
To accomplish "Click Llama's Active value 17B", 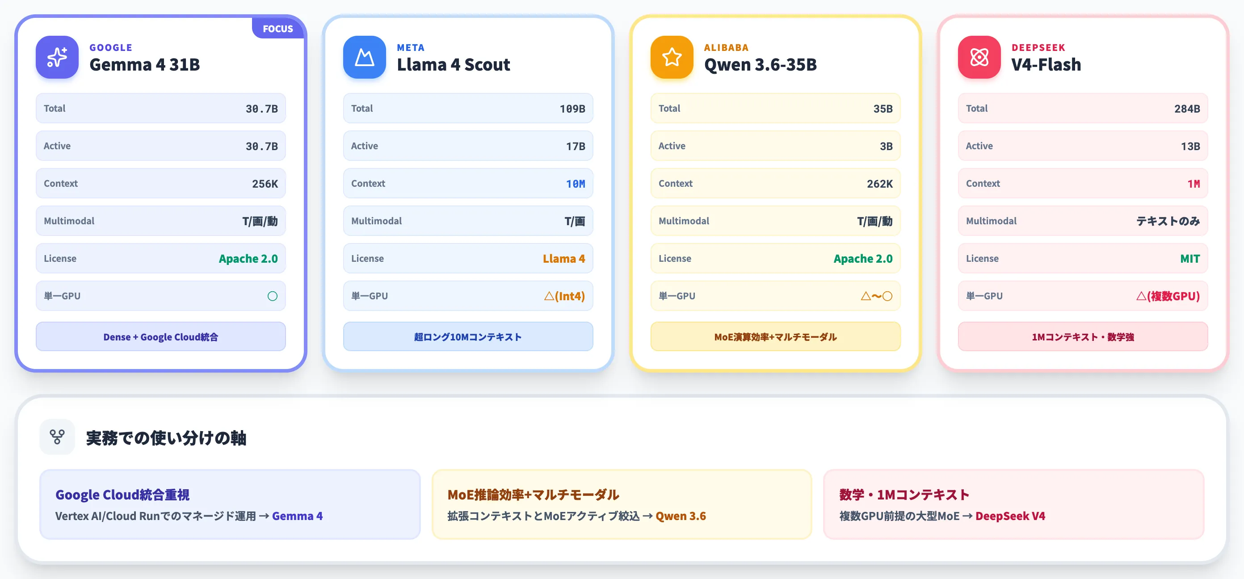I will point(576,147).
